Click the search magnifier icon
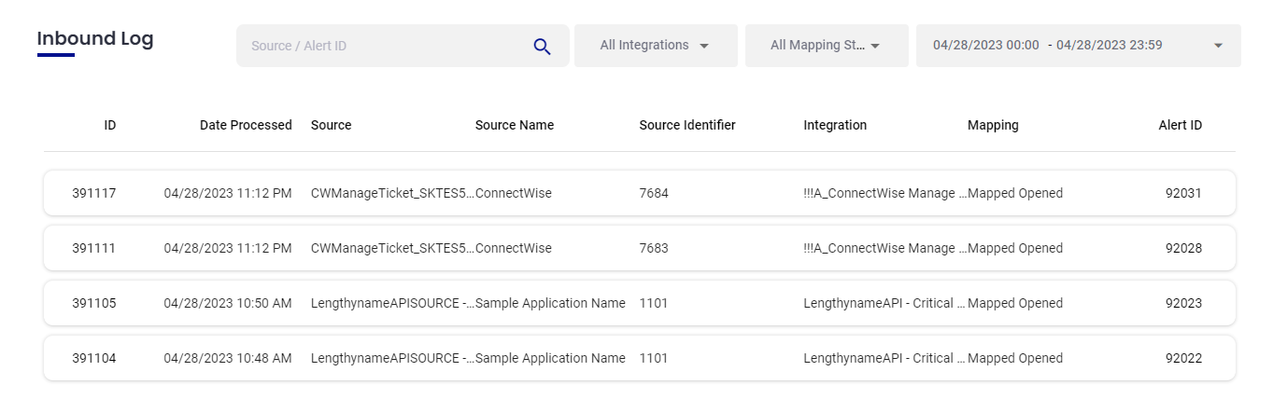This screenshot has width=1273, height=399. tap(542, 46)
